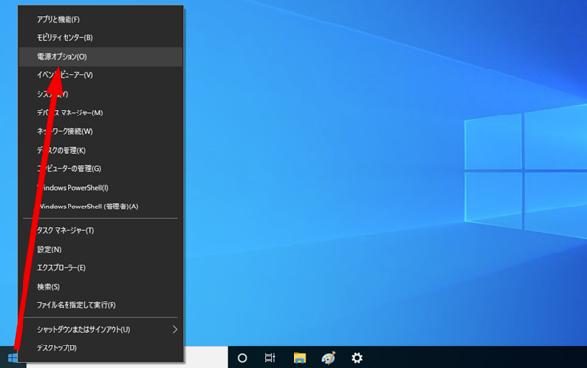The width and height of the screenshot is (587, 368).
Task: Select デスクトップ(D) menu entry
Action: (x=101, y=348)
